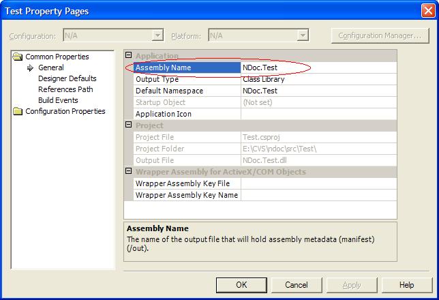Collapse Wrapper Assembly for ActiveX/COM Objects category
This screenshot has height=300, width=439.
[129, 171]
